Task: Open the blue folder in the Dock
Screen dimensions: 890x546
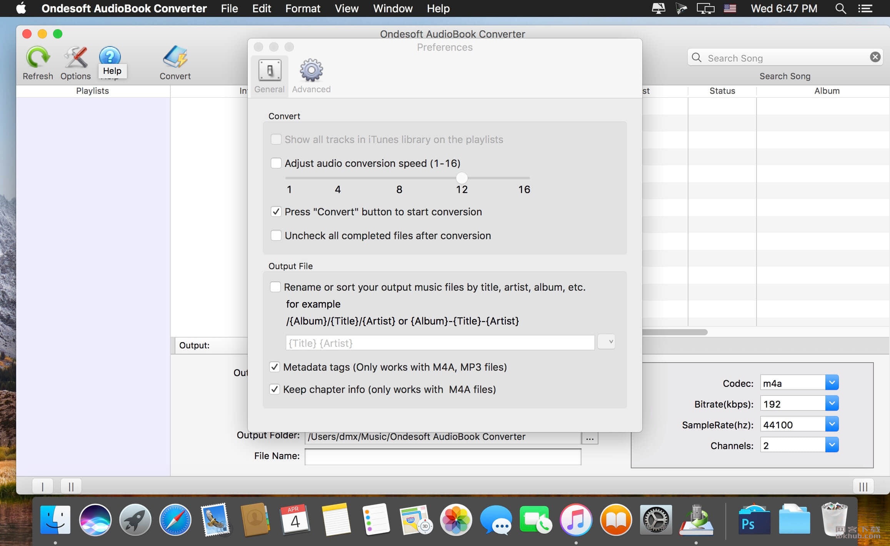Action: (x=794, y=520)
